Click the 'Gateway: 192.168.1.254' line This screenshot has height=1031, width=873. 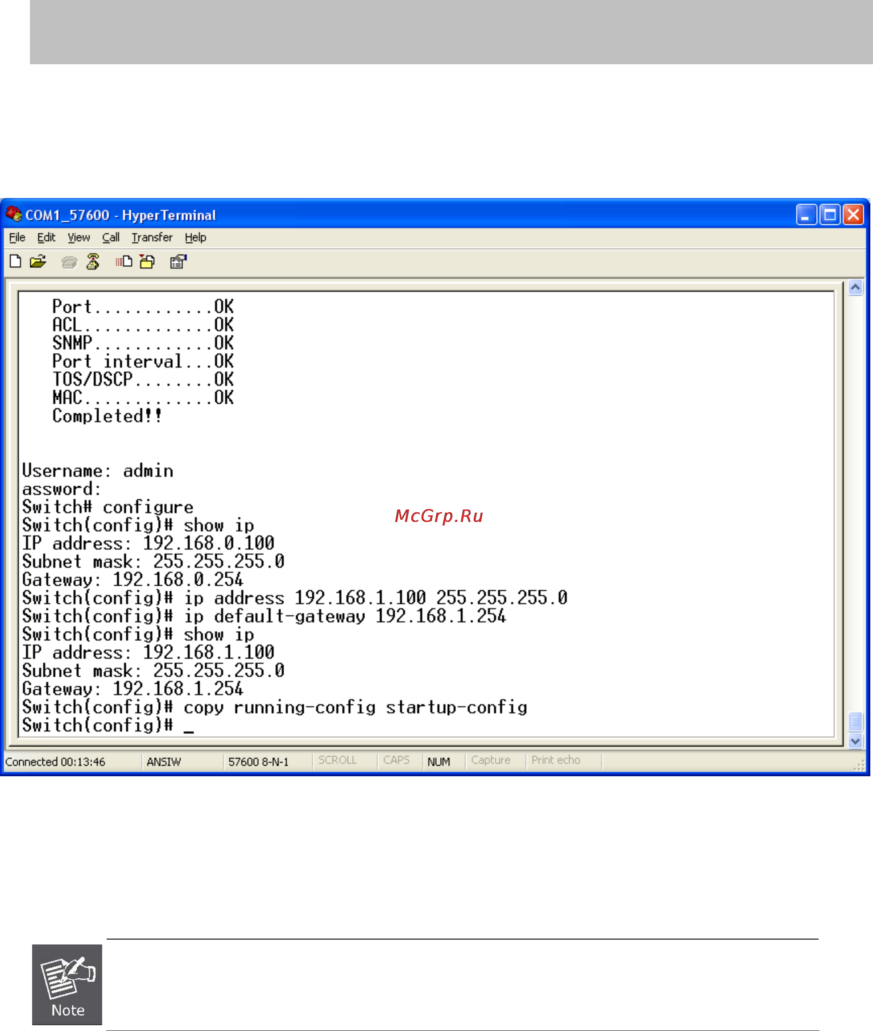pos(132,689)
